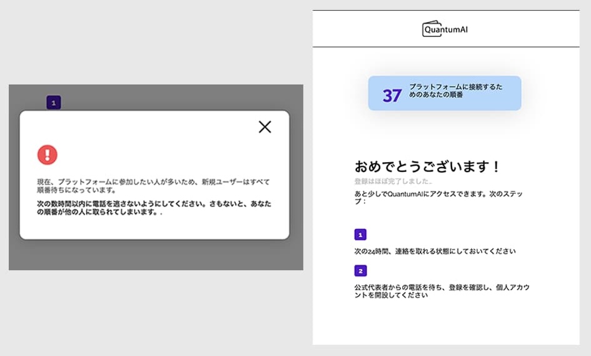Click the bold 次の数時間以内に電話を逃さない warning text
This screenshot has width=591, height=356.
[154, 208]
